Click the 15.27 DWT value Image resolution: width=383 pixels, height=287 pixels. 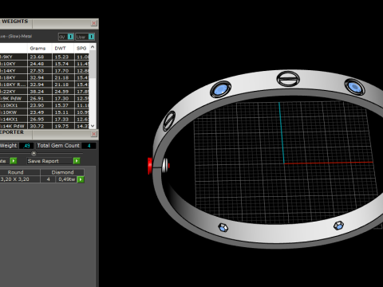61,105
